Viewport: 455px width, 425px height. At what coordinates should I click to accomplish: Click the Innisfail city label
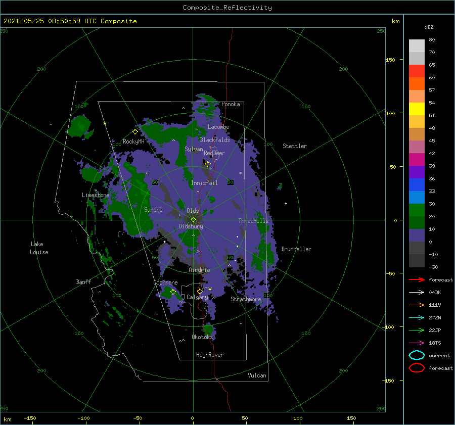(x=204, y=183)
